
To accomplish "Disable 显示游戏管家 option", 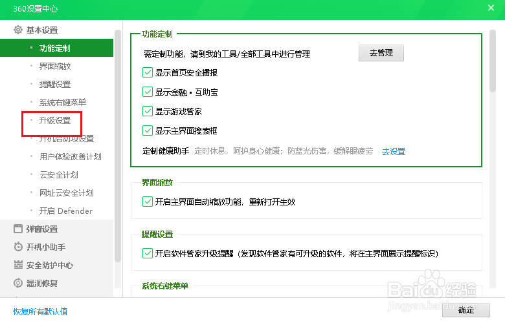I will 148,111.
